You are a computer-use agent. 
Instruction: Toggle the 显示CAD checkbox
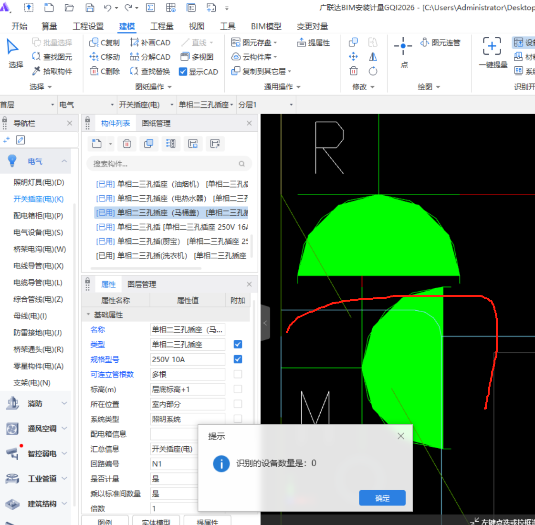pyautogui.click(x=183, y=71)
